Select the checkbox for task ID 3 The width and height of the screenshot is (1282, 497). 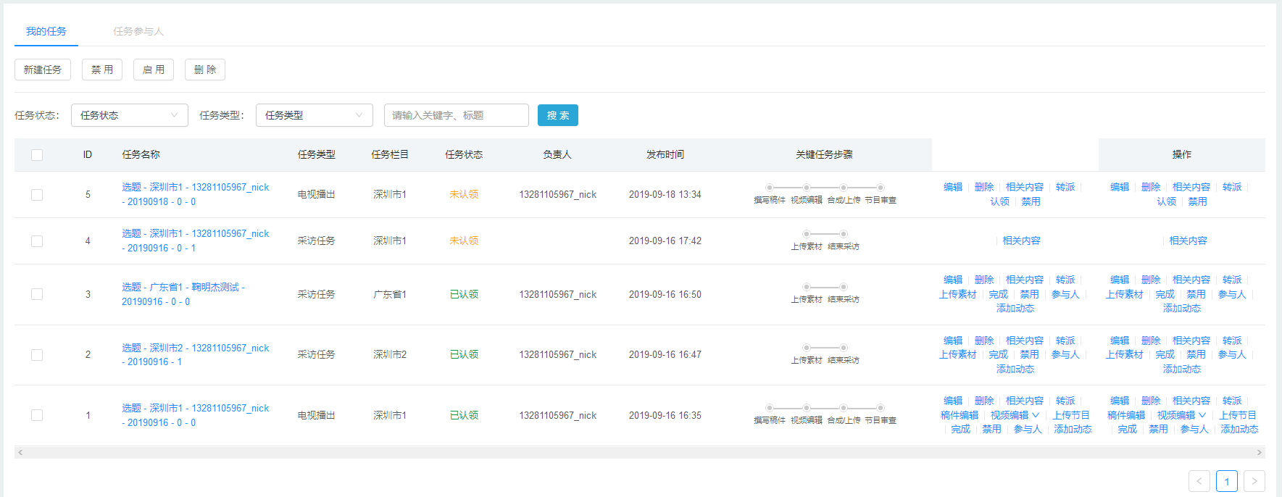(x=37, y=294)
